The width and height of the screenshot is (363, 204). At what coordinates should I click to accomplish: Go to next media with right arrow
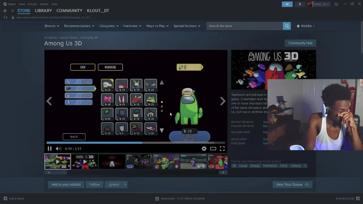223,101
